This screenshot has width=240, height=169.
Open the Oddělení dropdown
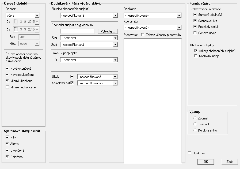tap(153, 15)
